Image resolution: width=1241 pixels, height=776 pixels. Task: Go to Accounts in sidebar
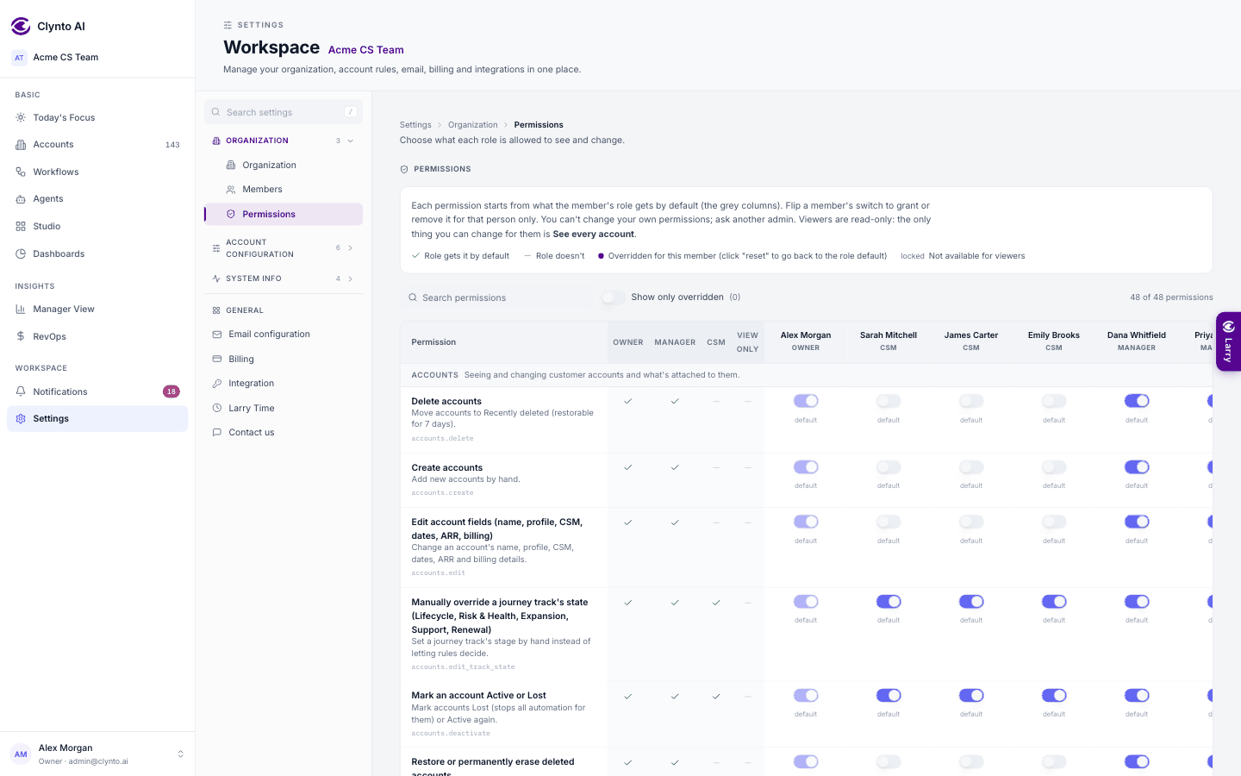tap(97, 145)
